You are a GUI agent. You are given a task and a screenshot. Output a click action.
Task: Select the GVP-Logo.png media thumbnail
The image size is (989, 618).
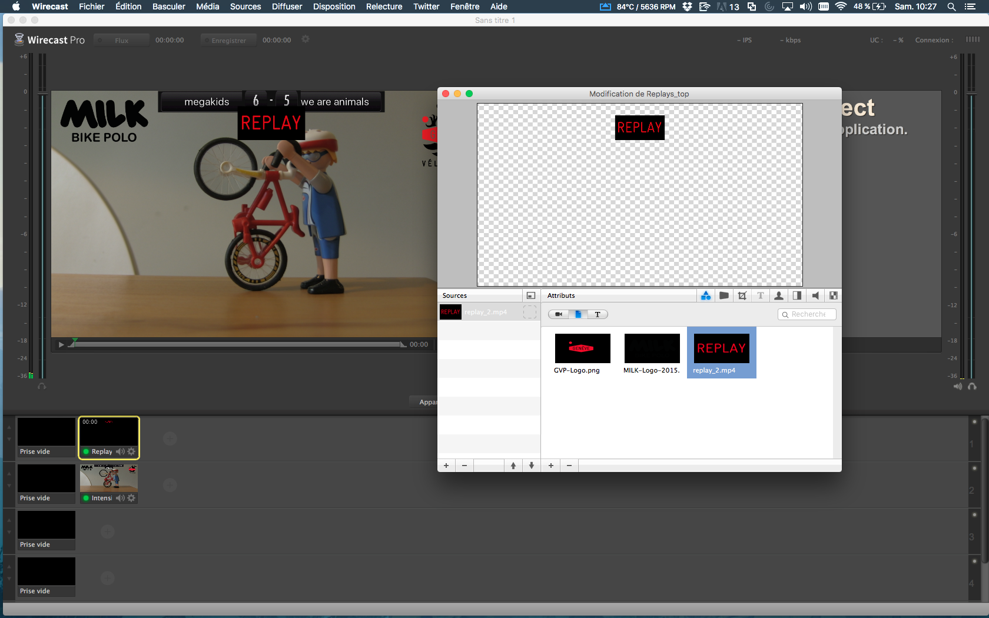tap(582, 348)
